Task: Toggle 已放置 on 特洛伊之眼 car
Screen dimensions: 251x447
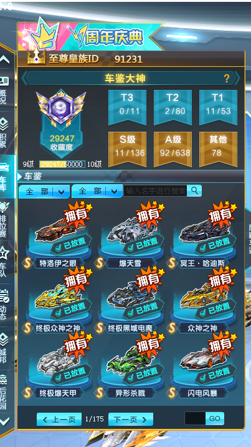Action: point(71,245)
